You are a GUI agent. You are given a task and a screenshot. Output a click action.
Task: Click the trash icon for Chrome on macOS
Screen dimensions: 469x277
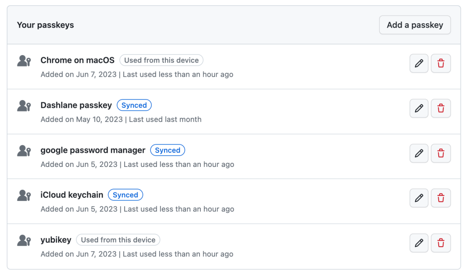pos(441,63)
